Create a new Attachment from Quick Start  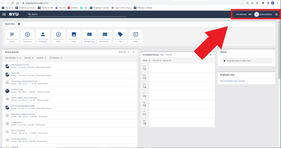tap(27, 36)
